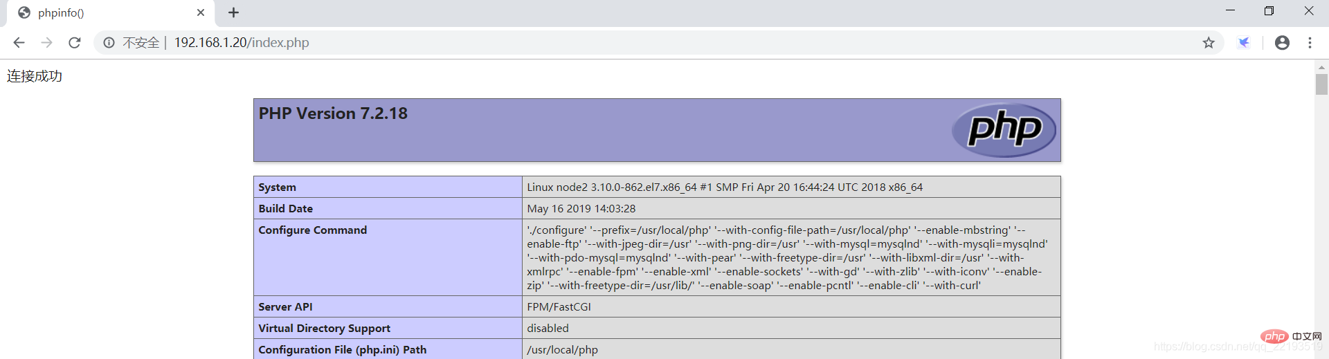Close the phpinfo() tab

coord(201,12)
